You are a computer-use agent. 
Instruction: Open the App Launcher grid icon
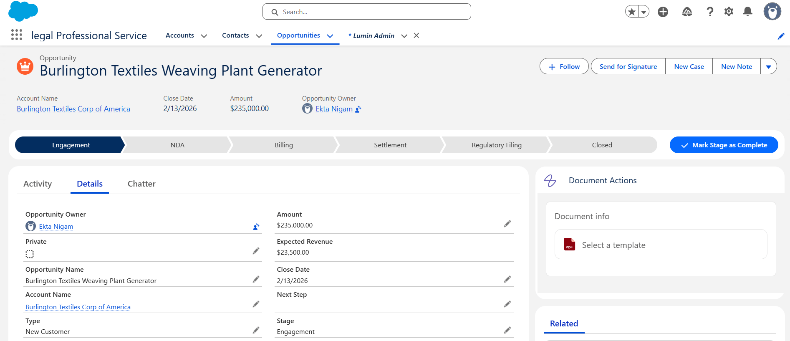pyautogui.click(x=17, y=35)
